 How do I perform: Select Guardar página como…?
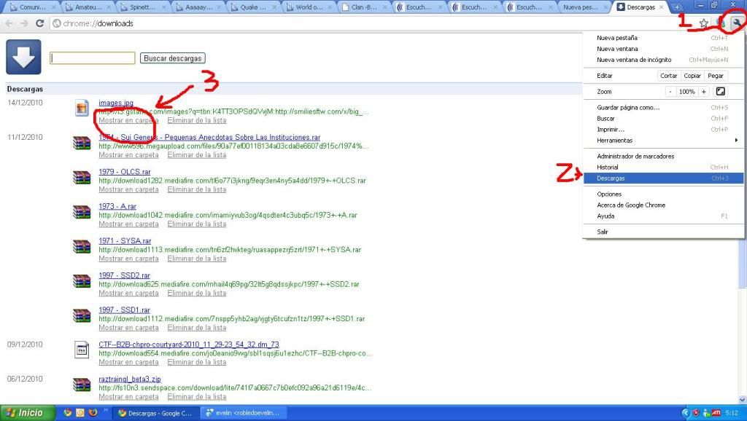pyautogui.click(x=662, y=108)
